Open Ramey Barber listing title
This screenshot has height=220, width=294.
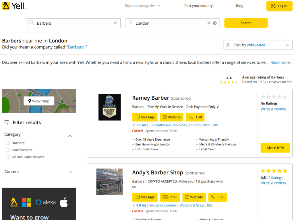click(x=150, y=98)
